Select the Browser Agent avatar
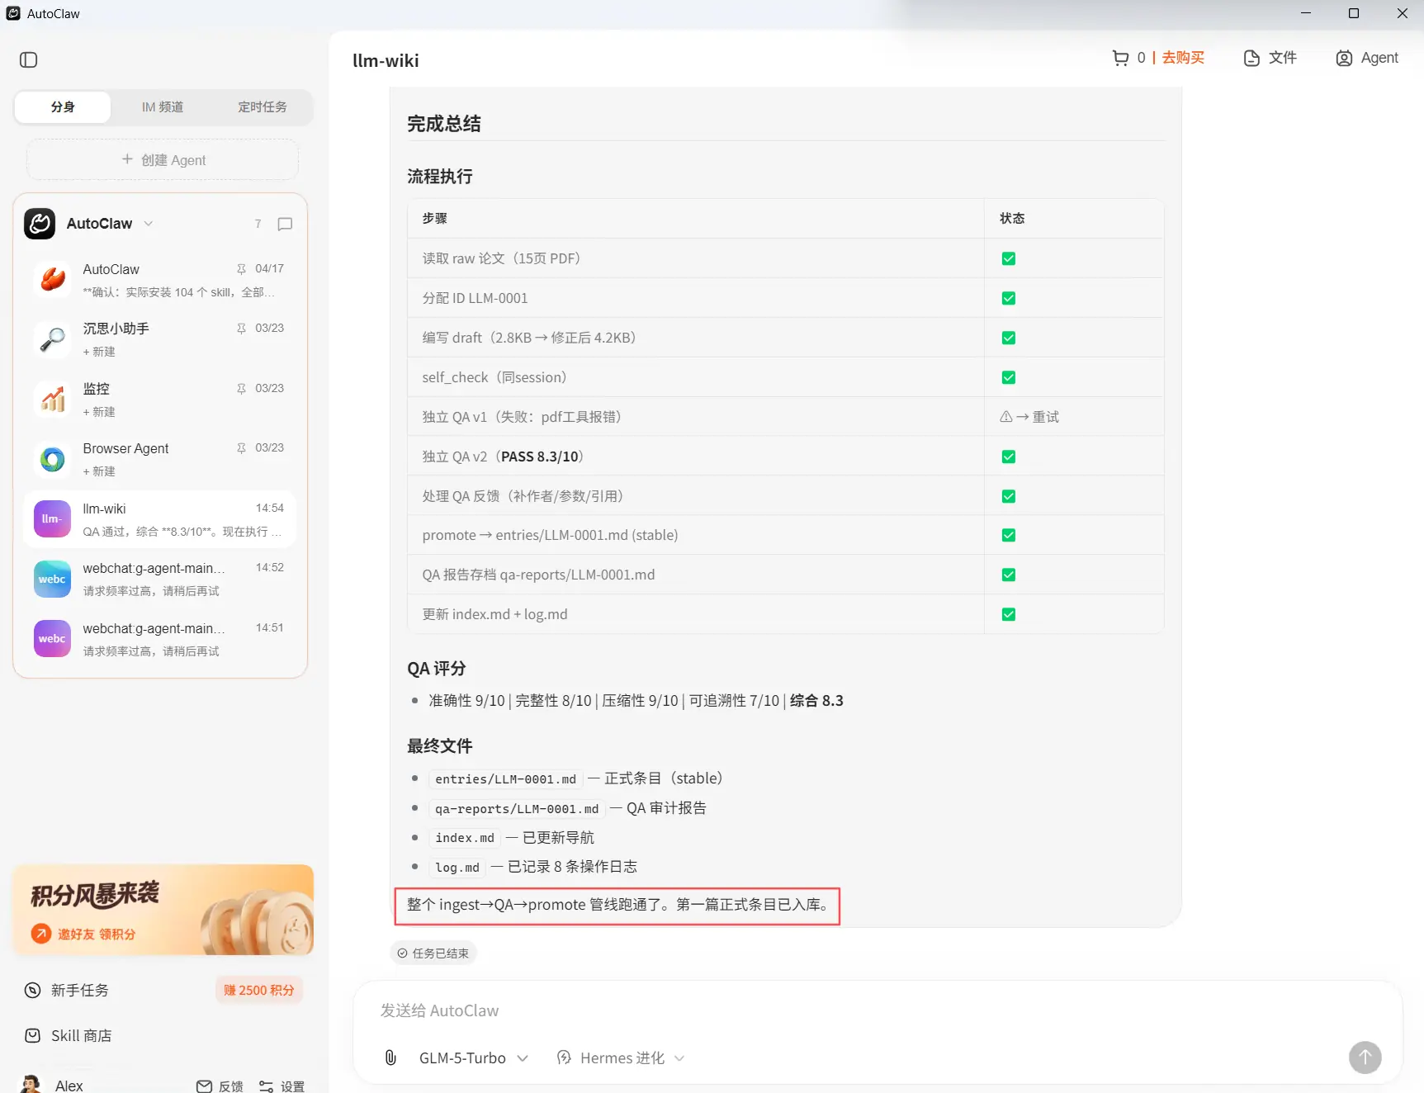Viewport: 1424px width, 1093px height. [x=53, y=459]
